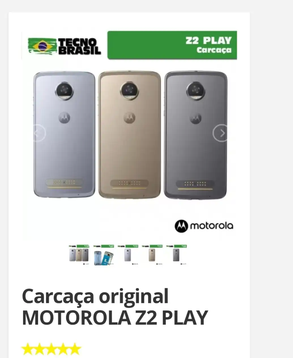The image size is (293, 358).
Task: Click the Motorola batwing logo icon
Action: click(181, 226)
